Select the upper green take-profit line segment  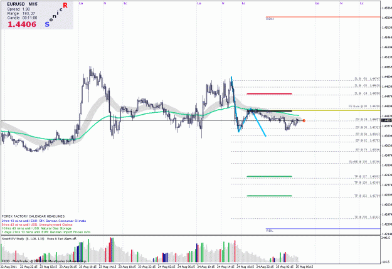click(x=269, y=176)
